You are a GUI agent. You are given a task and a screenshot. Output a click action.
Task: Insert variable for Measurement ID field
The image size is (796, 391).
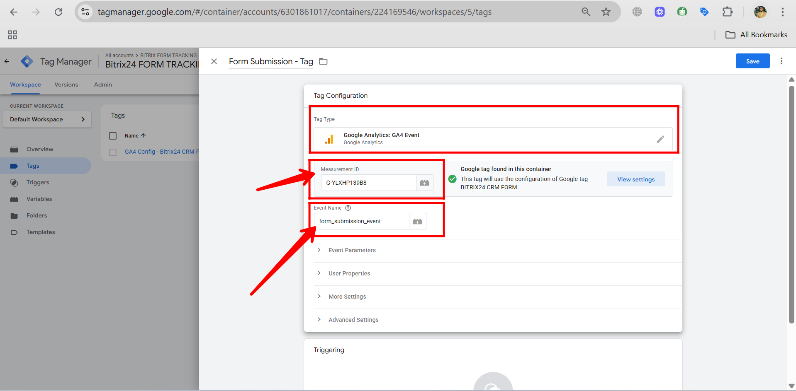pyautogui.click(x=424, y=183)
